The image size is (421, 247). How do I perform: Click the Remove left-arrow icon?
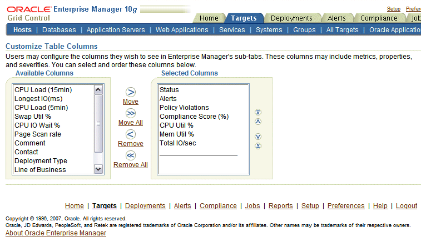pyautogui.click(x=131, y=134)
